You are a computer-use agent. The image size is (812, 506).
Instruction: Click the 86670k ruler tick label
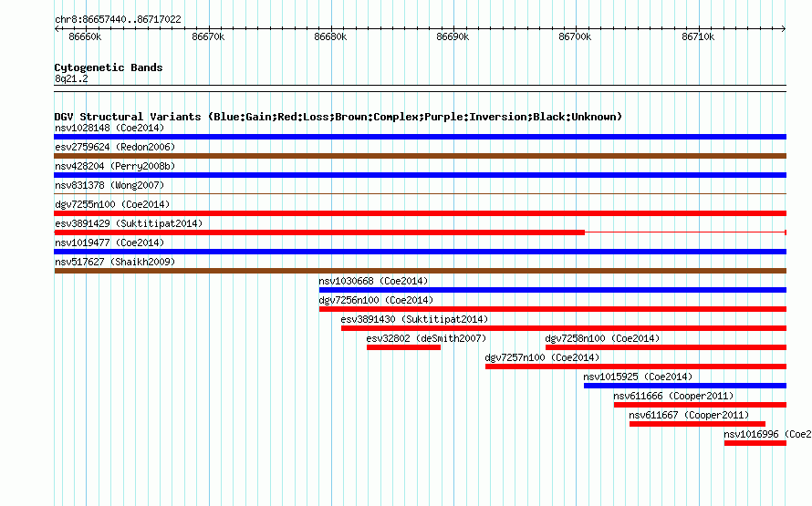(208, 36)
